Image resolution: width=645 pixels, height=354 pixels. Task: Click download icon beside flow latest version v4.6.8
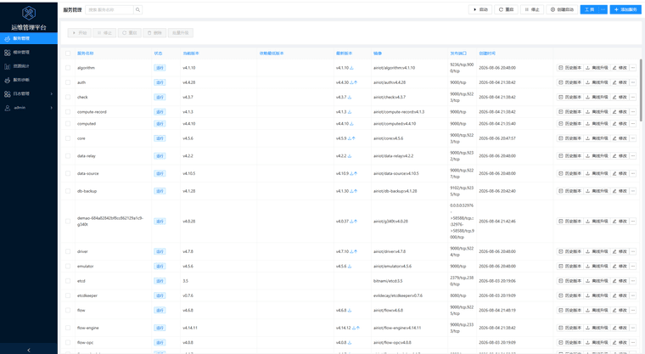tap(350, 311)
